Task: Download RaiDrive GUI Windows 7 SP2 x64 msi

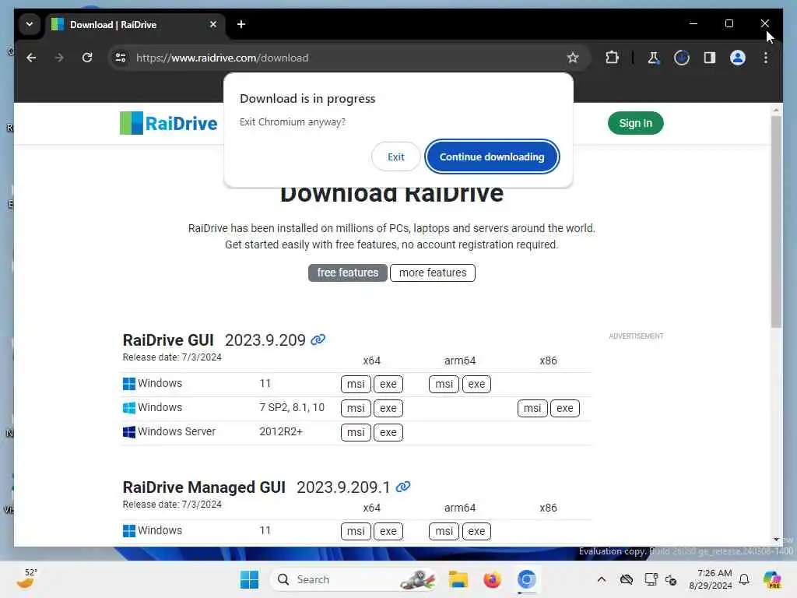Action: point(356,408)
